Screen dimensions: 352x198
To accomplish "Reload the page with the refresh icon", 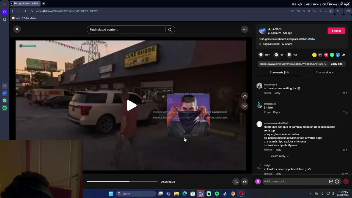I will (25, 11).
